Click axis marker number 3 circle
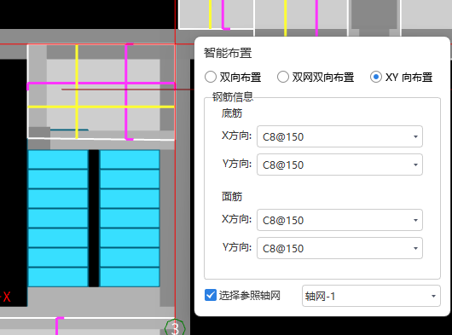Screen dimensions: 452x335 tap(175, 328)
